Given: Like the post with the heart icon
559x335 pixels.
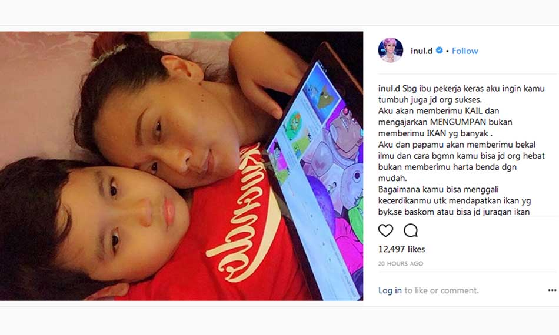Looking at the screenshot, I should tap(385, 231).
